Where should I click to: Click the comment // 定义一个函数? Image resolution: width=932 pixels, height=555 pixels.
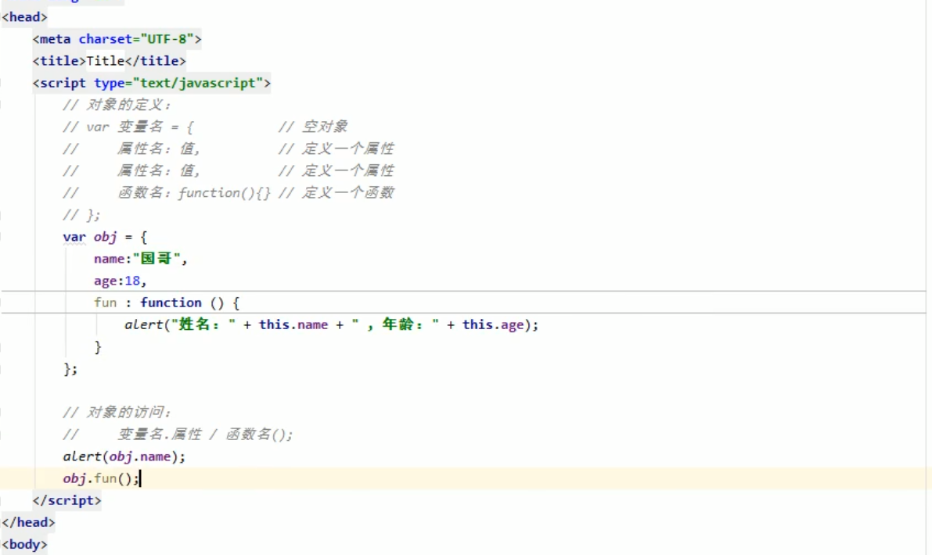pyautogui.click(x=336, y=193)
